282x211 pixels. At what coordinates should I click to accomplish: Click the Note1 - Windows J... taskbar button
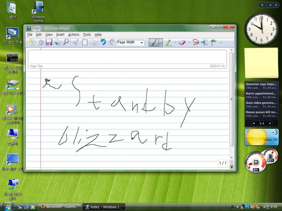[x=104, y=207]
